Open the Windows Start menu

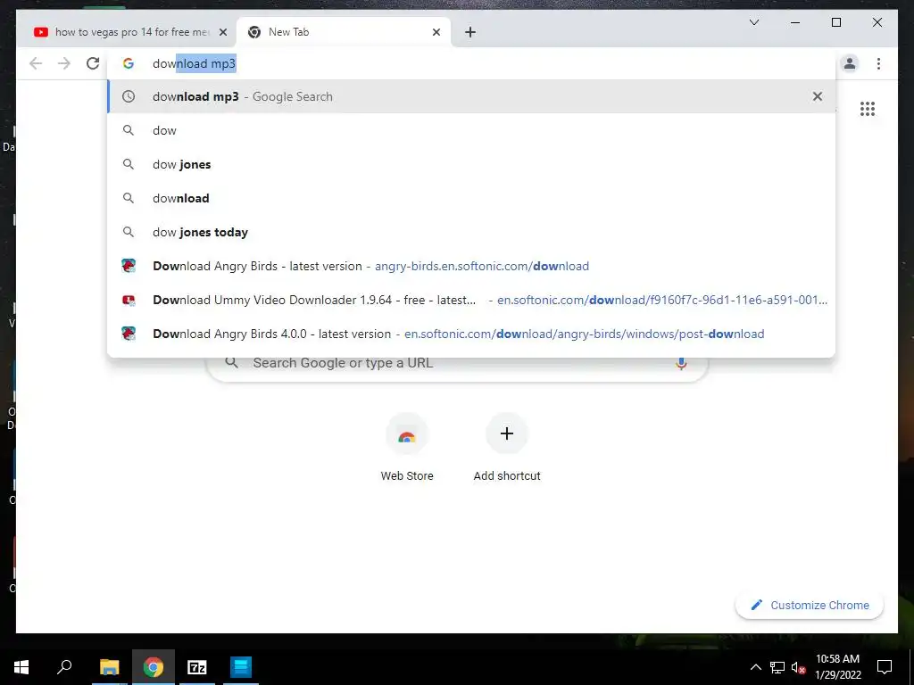click(x=21, y=667)
